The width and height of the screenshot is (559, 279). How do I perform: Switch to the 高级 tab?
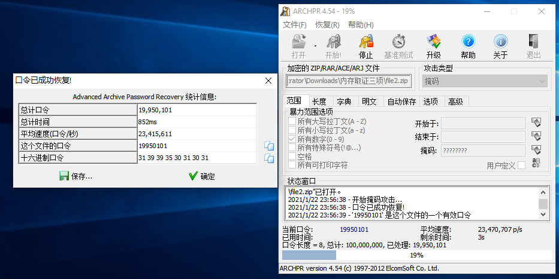[455, 102]
